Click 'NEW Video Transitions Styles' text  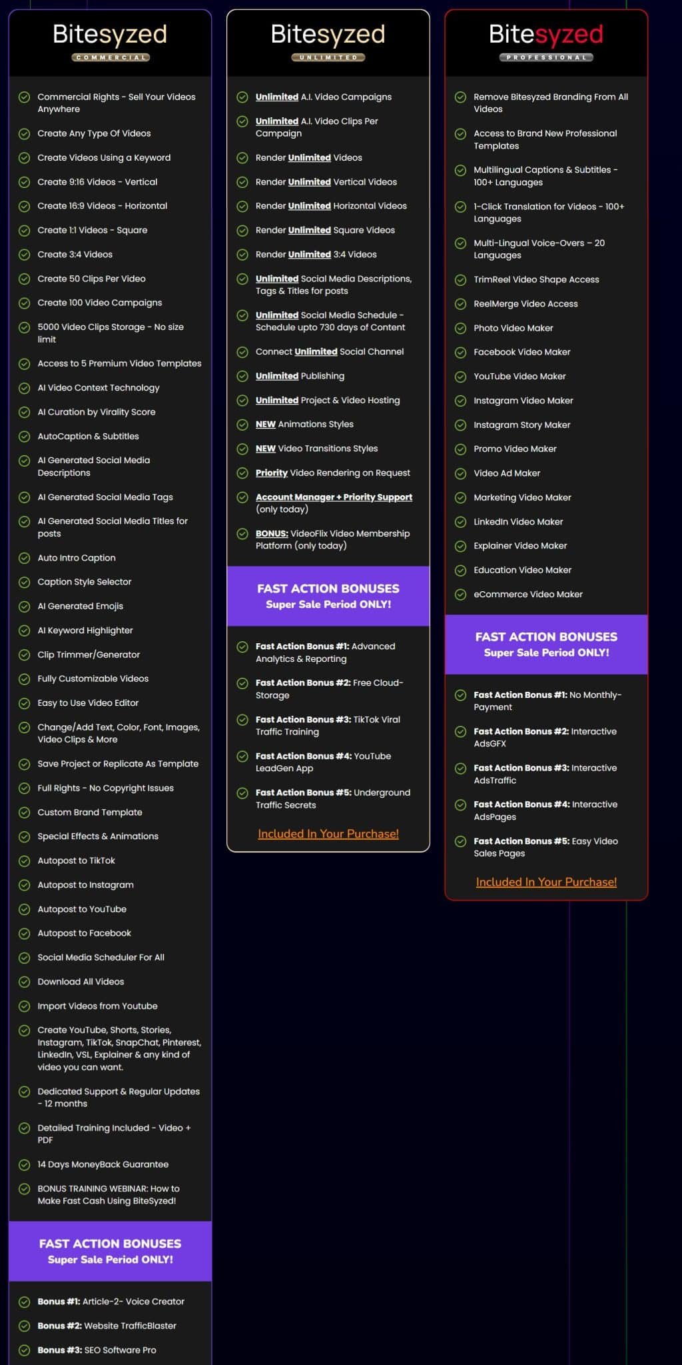pos(316,449)
